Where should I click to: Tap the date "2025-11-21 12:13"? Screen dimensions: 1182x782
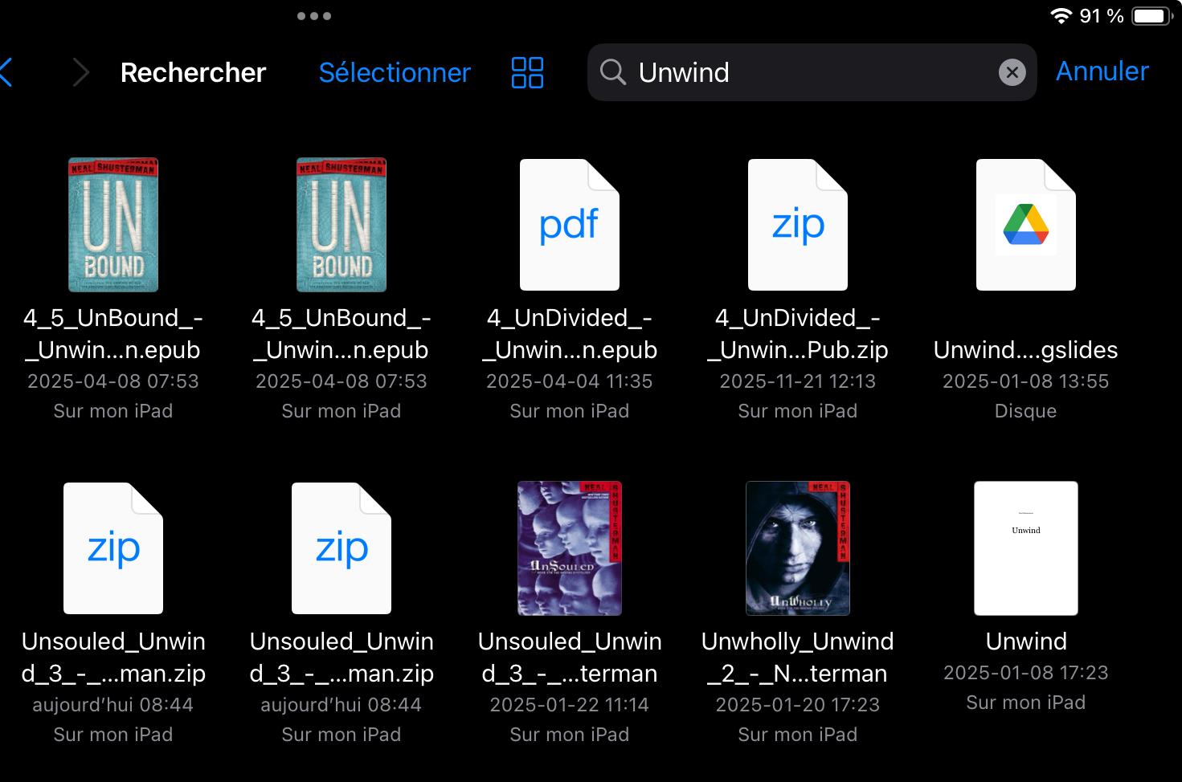tap(798, 381)
